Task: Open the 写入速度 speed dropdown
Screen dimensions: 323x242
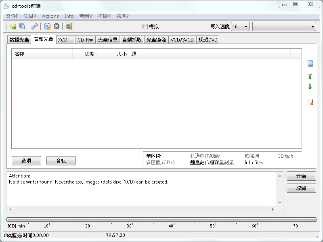Action: (x=240, y=27)
